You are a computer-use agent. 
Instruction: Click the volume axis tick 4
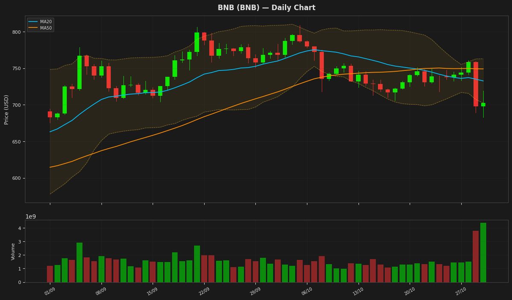[20, 228]
